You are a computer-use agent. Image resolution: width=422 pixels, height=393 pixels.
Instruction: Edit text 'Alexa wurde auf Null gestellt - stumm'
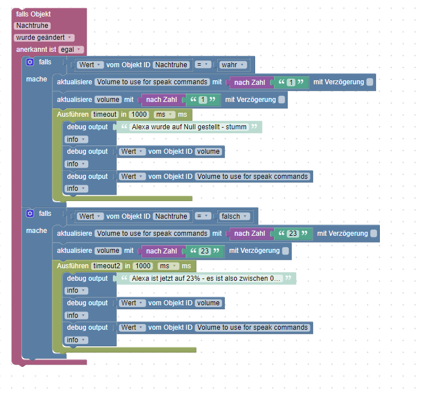(189, 127)
